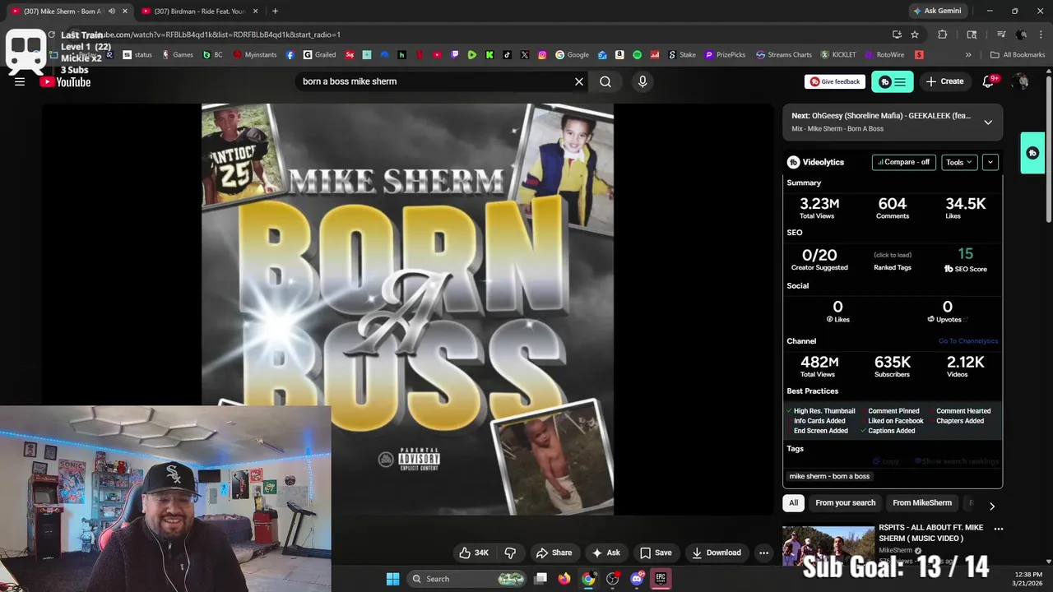Click the Born A Boss video player
This screenshot has width=1053, height=592.
(407, 309)
